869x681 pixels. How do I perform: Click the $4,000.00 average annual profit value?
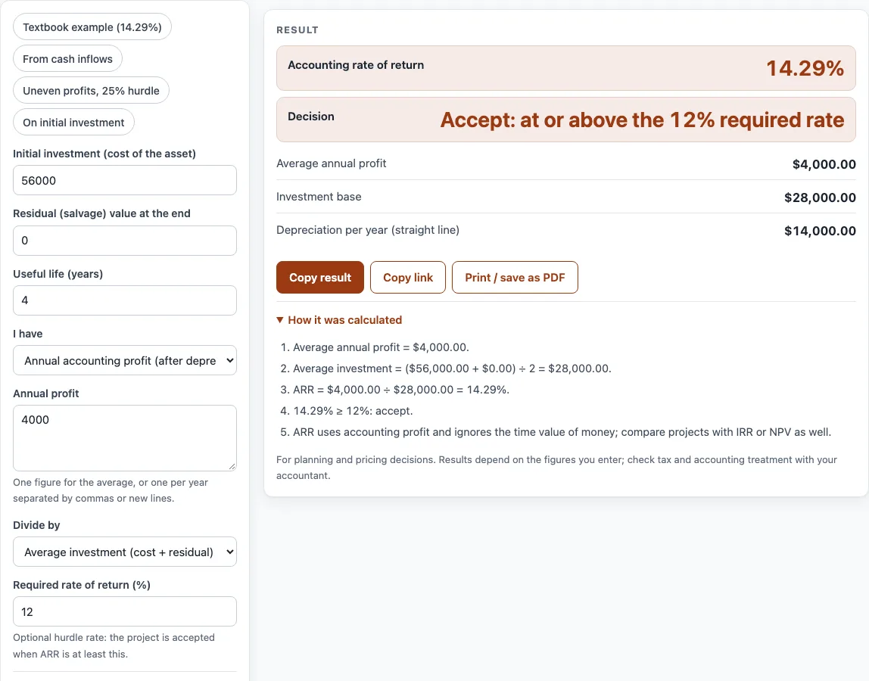click(824, 164)
